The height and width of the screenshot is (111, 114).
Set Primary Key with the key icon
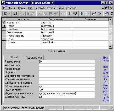[70, 14]
